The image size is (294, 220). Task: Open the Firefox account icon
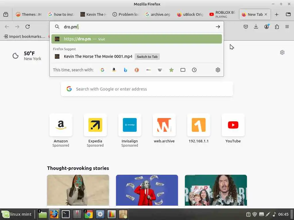click(266, 27)
